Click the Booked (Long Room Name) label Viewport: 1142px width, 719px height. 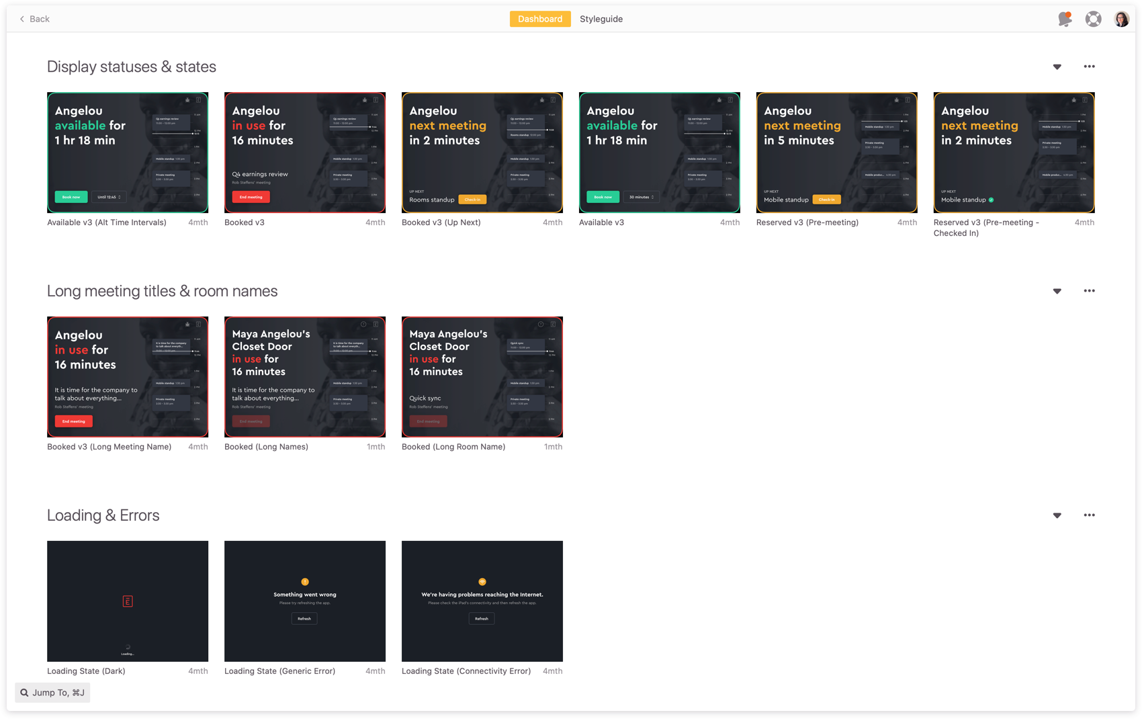pyautogui.click(x=453, y=447)
